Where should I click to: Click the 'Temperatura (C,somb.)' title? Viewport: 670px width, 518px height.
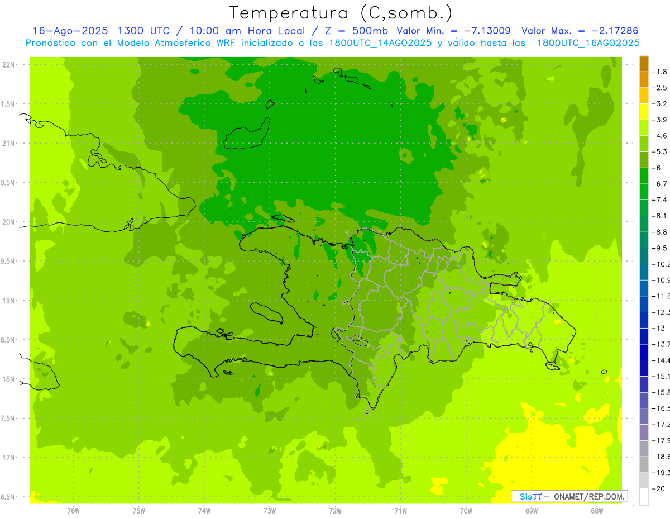pyautogui.click(x=341, y=12)
